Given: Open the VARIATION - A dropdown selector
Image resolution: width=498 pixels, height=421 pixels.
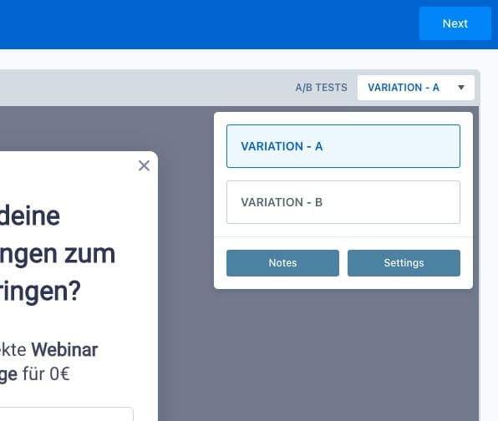Looking at the screenshot, I should pyautogui.click(x=416, y=88).
